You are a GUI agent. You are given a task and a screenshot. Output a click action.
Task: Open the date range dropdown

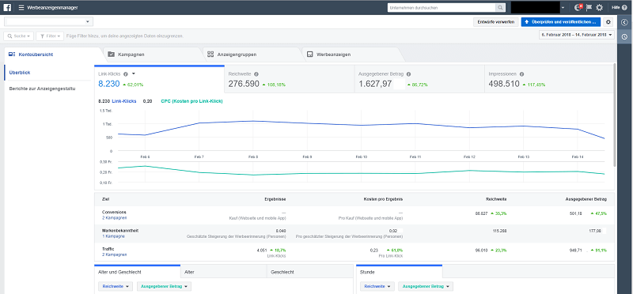tap(577, 35)
